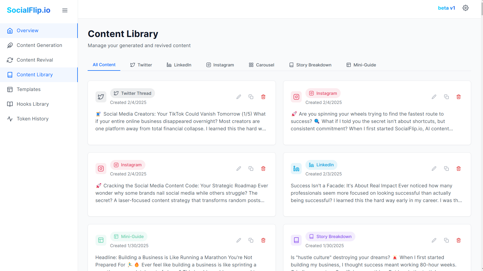
Task: Click 'Created 2/3/2025' on the LinkedIn card
Action: pos(323,174)
